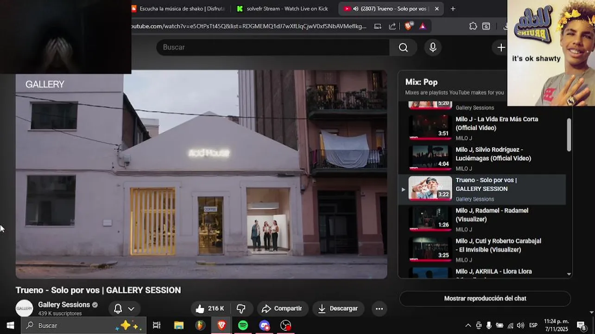Click the YouTube search magnifier button

pyautogui.click(x=403, y=47)
